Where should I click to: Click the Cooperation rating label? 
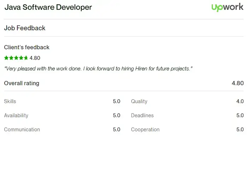tap(145, 130)
